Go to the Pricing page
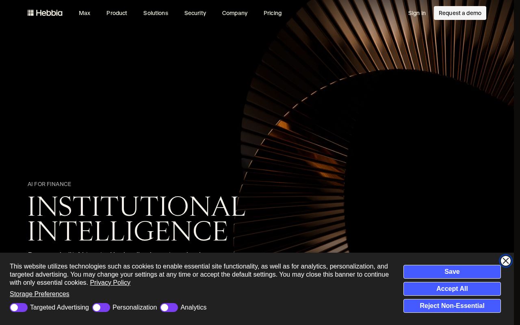The image size is (520, 325). pos(273,13)
